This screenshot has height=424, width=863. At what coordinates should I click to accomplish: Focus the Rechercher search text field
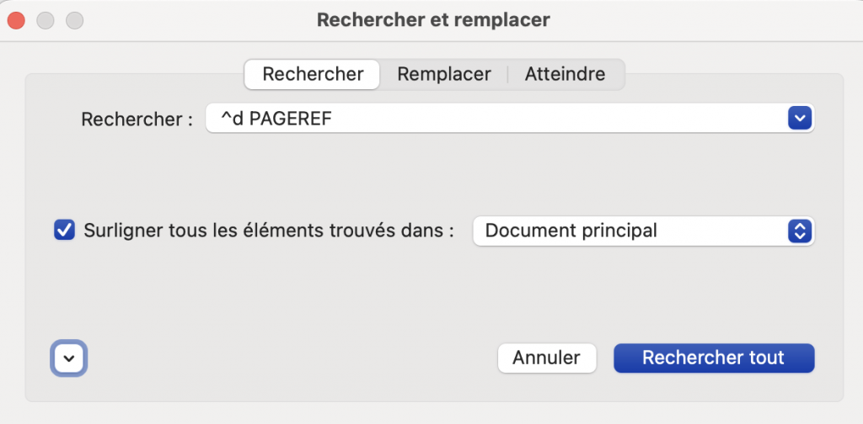[x=497, y=119]
